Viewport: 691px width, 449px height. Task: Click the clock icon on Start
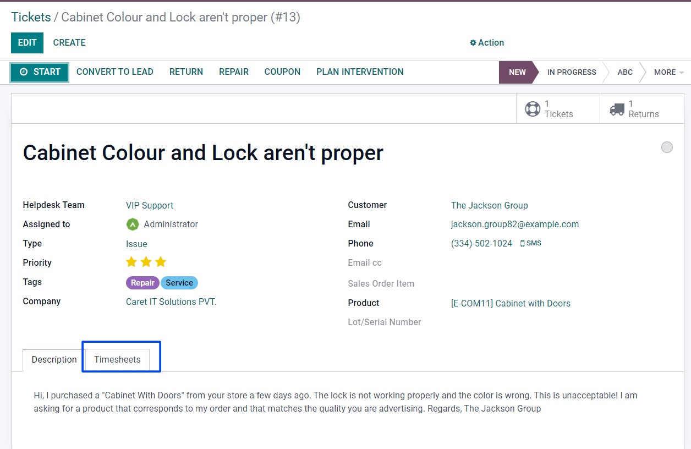(x=24, y=72)
